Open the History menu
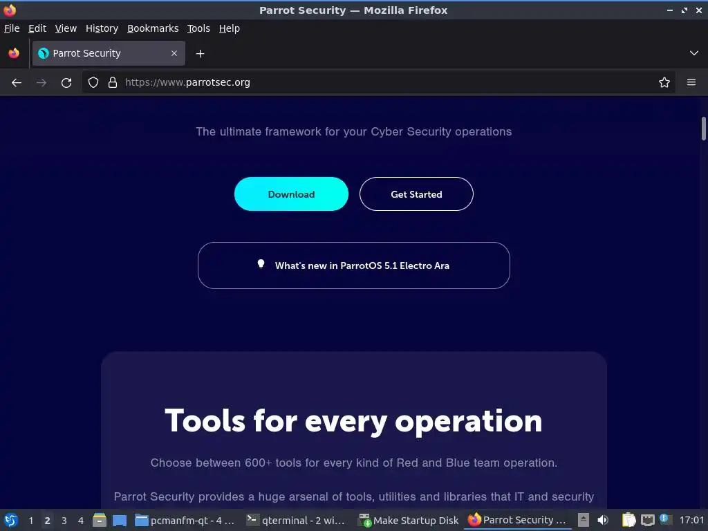 [x=102, y=28]
